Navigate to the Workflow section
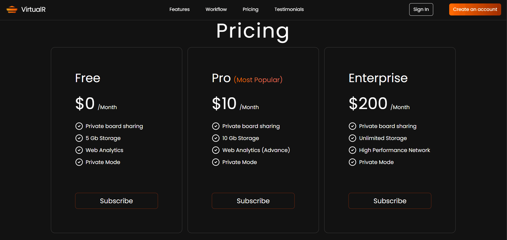 pyautogui.click(x=216, y=9)
